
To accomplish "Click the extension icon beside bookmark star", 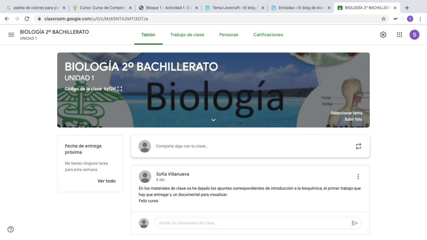I will click(396, 19).
